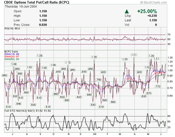Click the .890 data label
Viewport: 175px width, 137px height.
pyautogui.click(x=19, y=74)
